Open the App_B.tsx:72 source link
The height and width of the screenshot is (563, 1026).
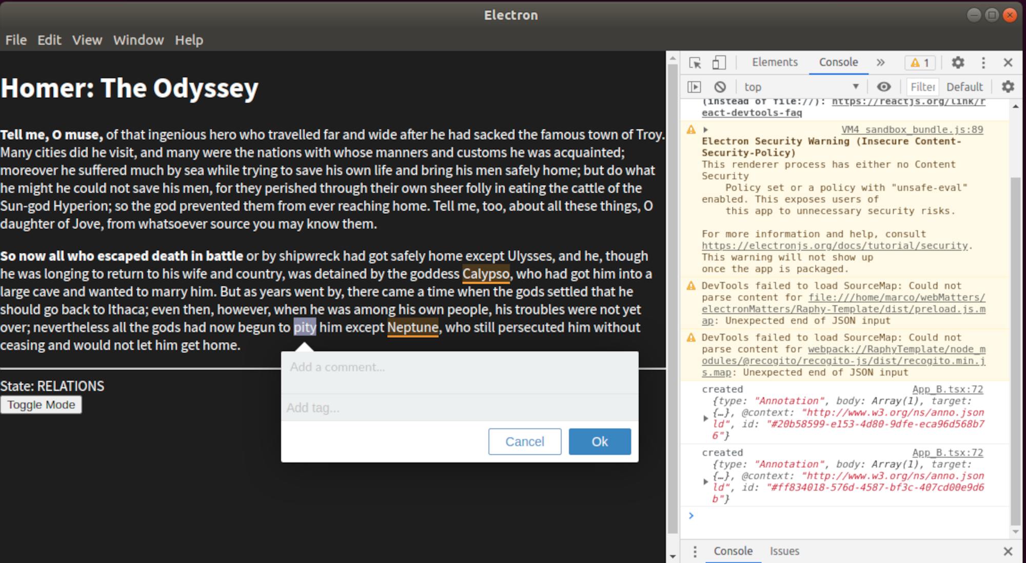click(948, 389)
